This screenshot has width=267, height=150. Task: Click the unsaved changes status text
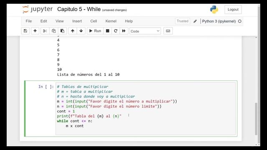point(114,10)
